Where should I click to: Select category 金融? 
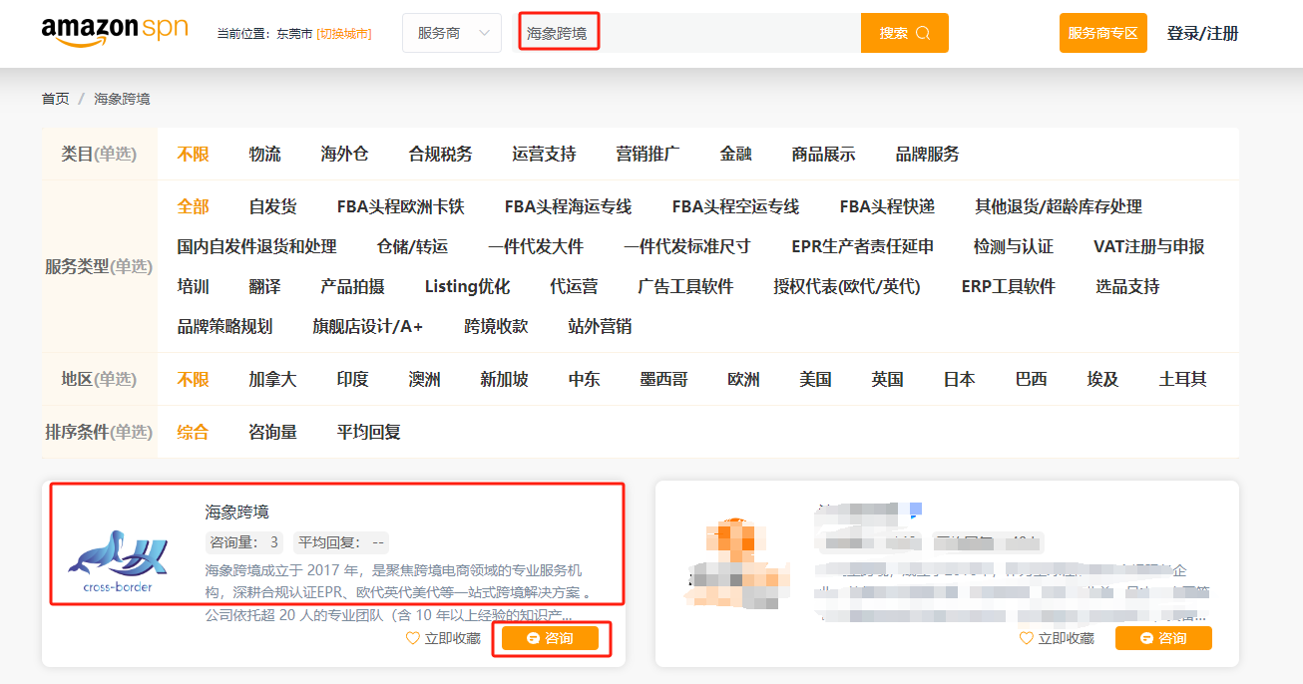tap(736, 154)
